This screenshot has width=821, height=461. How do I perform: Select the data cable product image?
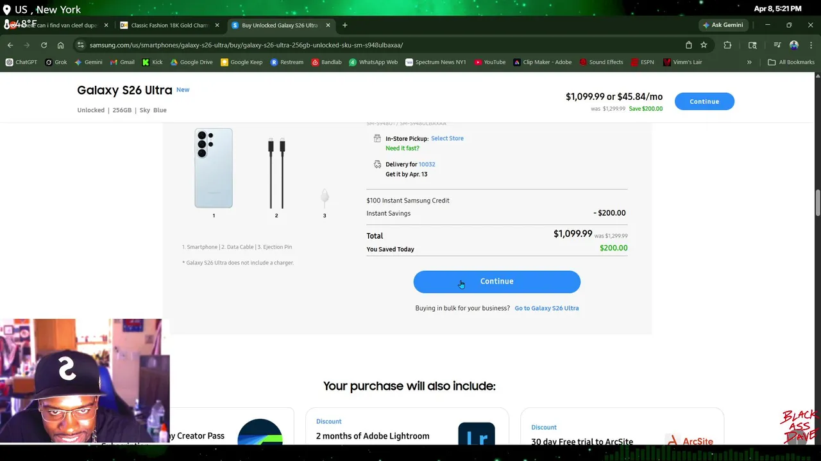point(276,173)
